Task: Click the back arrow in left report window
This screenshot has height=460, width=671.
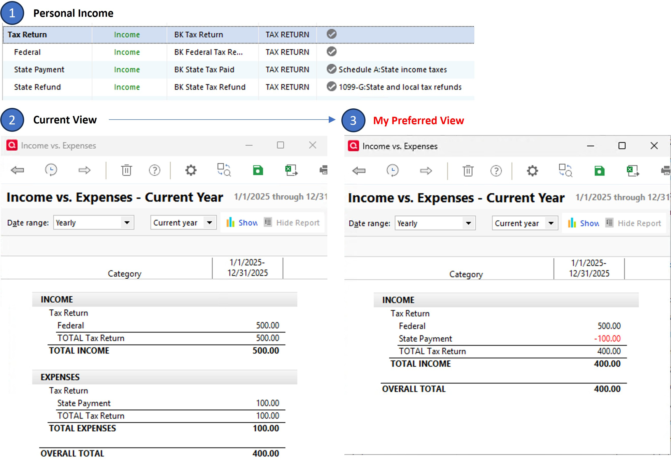Action: pos(17,170)
